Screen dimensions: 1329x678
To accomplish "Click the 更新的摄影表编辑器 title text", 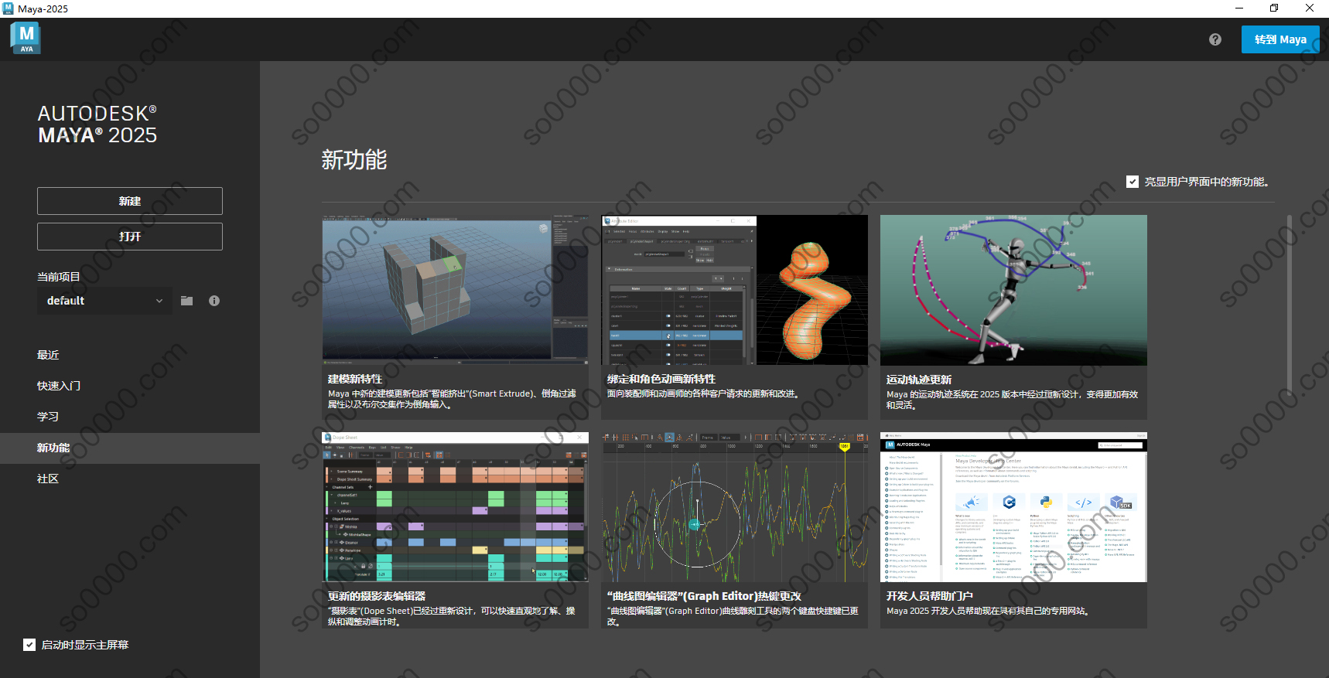I will click(377, 596).
